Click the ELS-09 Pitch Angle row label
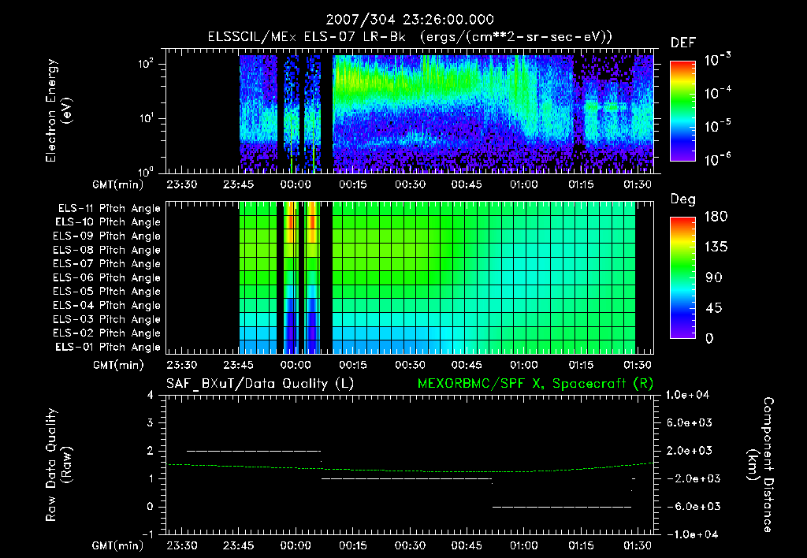 106,236
